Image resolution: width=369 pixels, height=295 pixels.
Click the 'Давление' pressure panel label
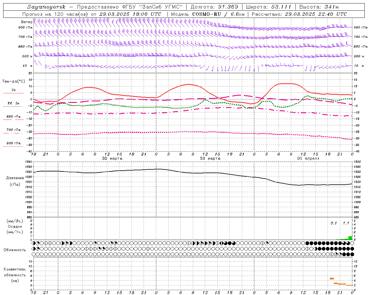pyautogui.click(x=15, y=178)
